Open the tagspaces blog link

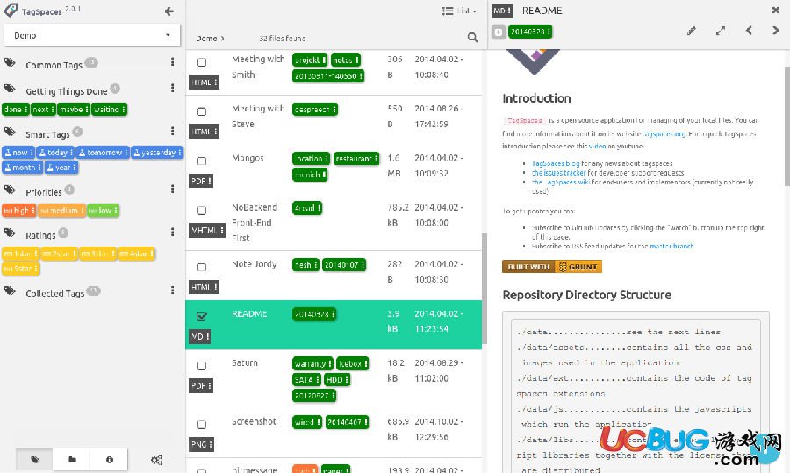(x=556, y=163)
